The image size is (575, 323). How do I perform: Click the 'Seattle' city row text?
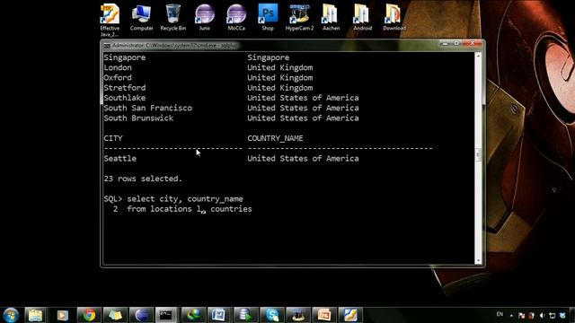(119, 159)
